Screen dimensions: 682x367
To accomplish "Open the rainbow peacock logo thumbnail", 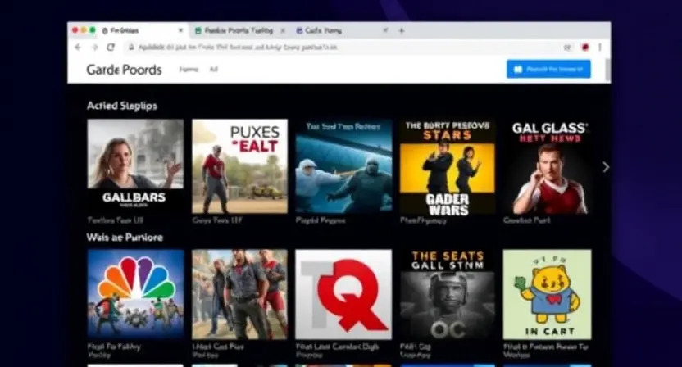I will coord(135,294).
